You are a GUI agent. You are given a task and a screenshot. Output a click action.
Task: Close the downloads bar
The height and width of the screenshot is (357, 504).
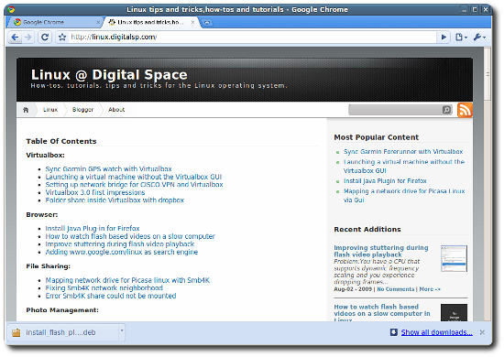click(x=482, y=332)
